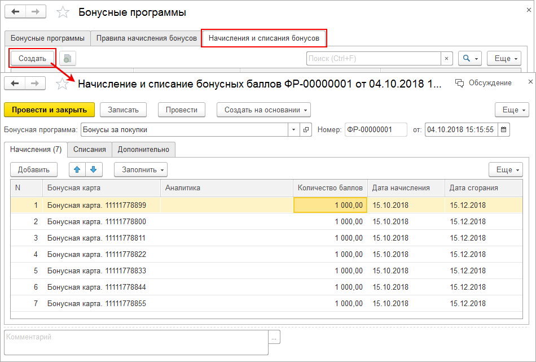Select row Бонусная карта. 11111778800
The image size is (536, 362).
tap(266, 222)
